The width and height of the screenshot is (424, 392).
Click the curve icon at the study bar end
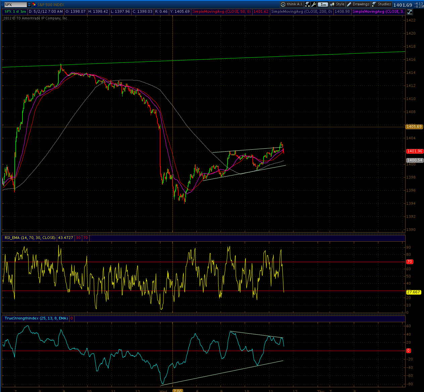[410, 12]
